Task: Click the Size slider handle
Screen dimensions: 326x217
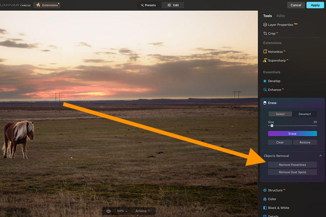Action: tap(272, 126)
